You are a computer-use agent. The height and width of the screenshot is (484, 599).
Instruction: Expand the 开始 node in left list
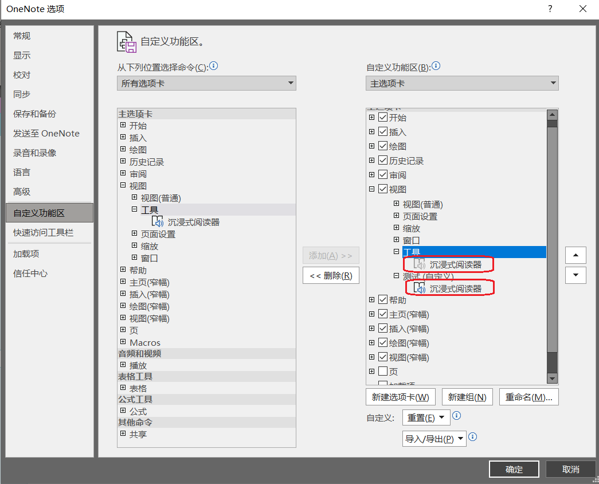(x=124, y=125)
